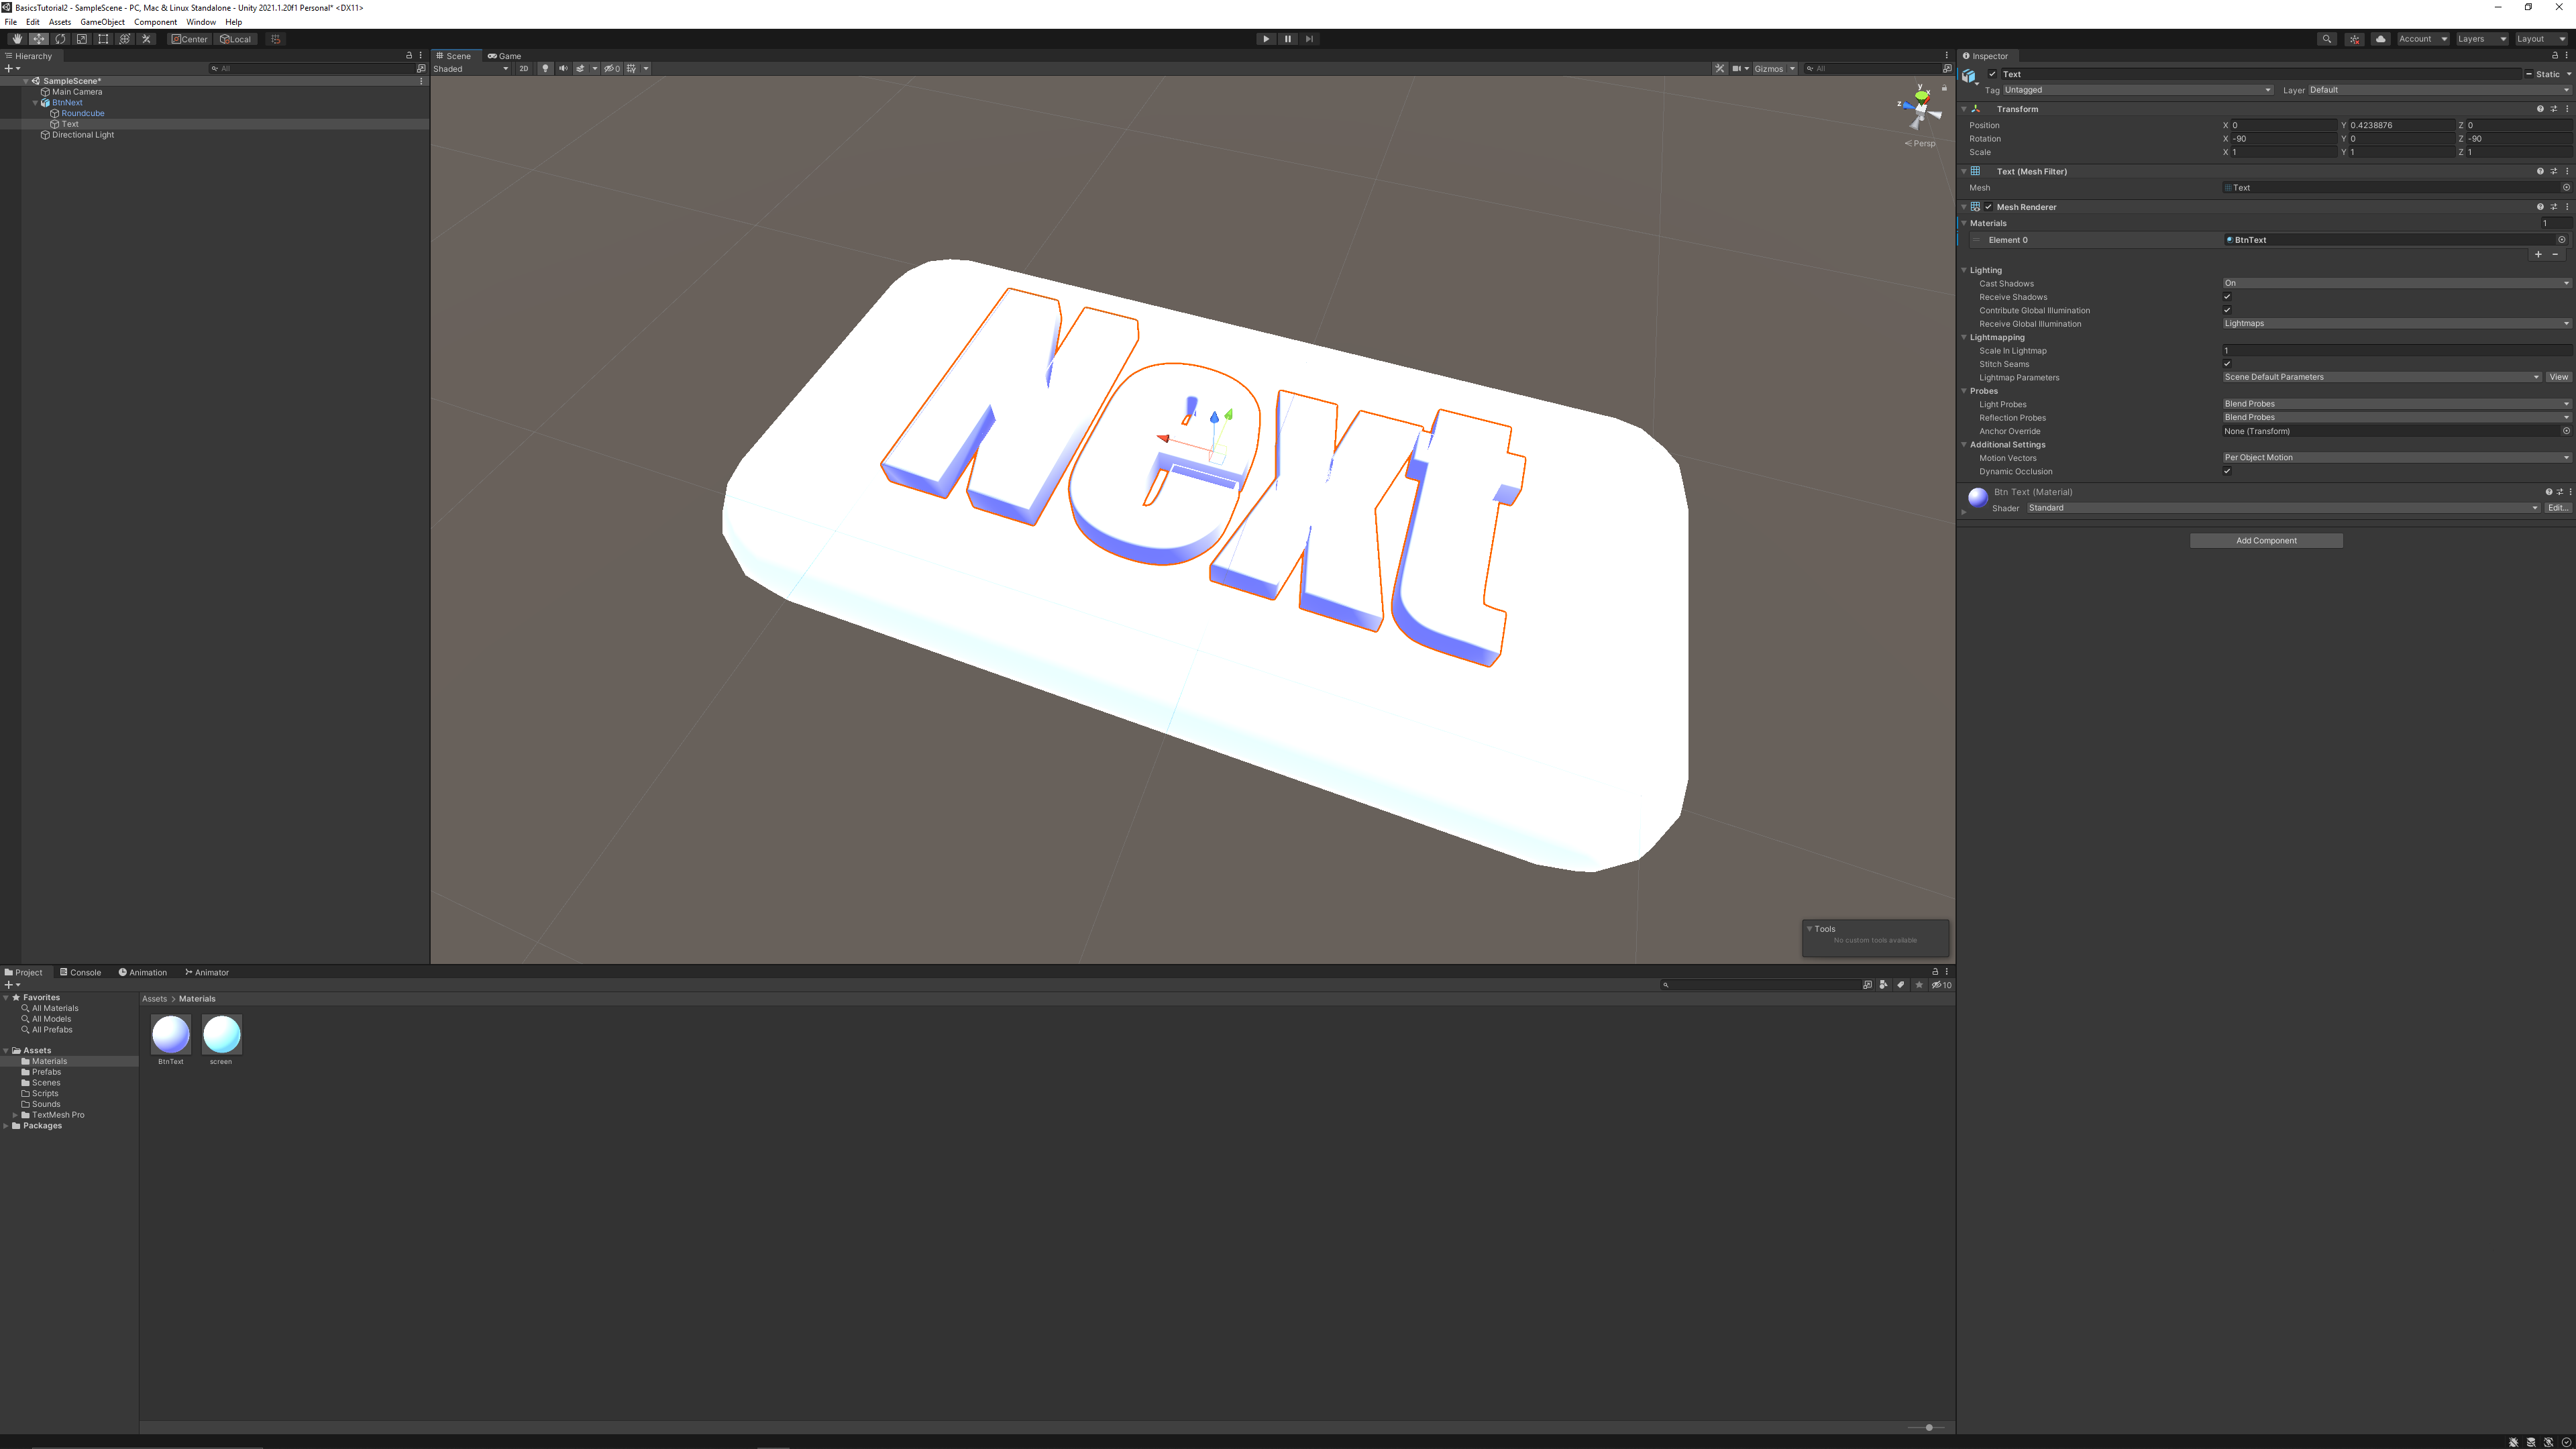The width and height of the screenshot is (2576, 1449).
Task: Toggle the Receive Shadows checkbox
Action: 2227,297
